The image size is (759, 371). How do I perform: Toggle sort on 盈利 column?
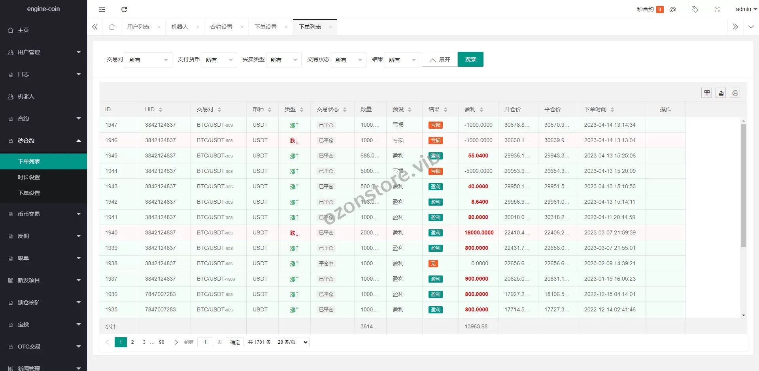coord(481,110)
